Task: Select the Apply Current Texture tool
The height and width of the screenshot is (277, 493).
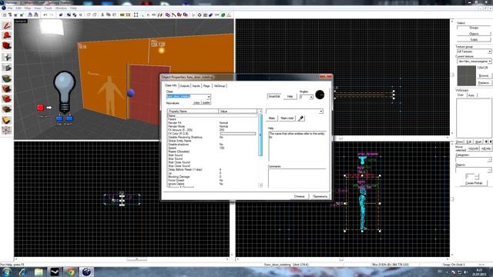Action: (7, 88)
